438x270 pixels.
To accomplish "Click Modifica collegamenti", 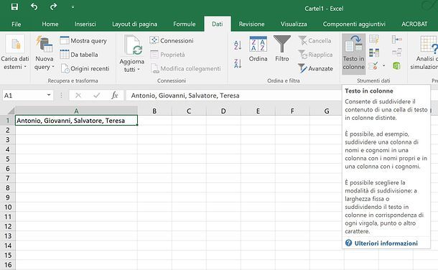I will coord(185,68).
